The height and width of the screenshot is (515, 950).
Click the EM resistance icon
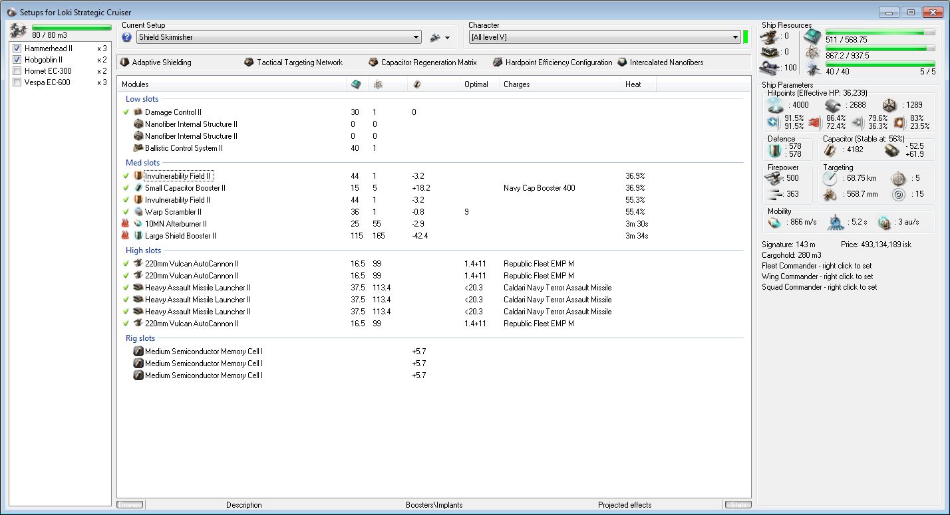(x=774, y=122)
